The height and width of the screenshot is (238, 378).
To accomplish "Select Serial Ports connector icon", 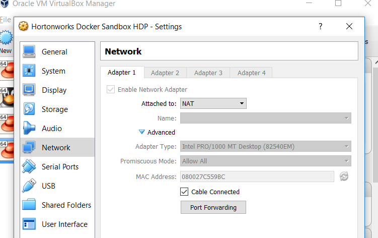I will (29, 167).
